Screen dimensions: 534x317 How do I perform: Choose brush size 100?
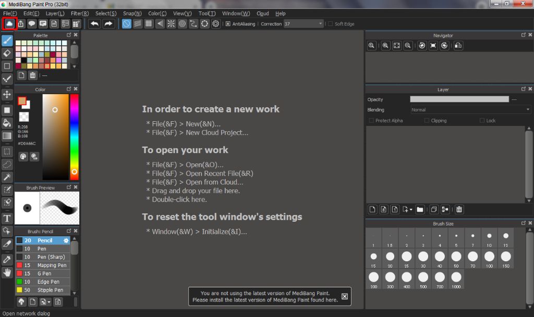click(489, 258)
